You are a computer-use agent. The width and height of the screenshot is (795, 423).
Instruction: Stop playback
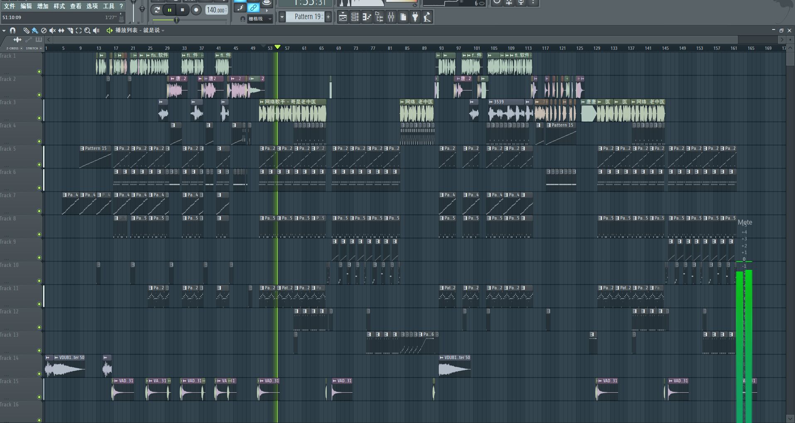[x=182, y=10]
